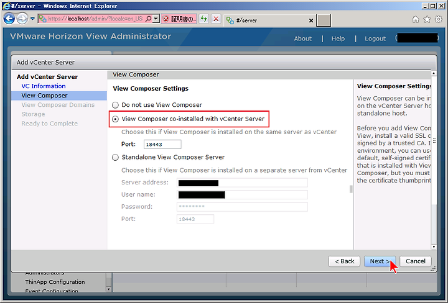This screenshot has width=448, height=303.
Task: Stop loading with the red X icon
Action: (x=216, y=19)
